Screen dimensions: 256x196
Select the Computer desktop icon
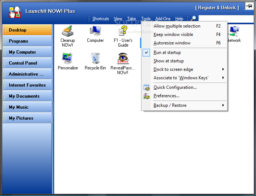(95, 31)
